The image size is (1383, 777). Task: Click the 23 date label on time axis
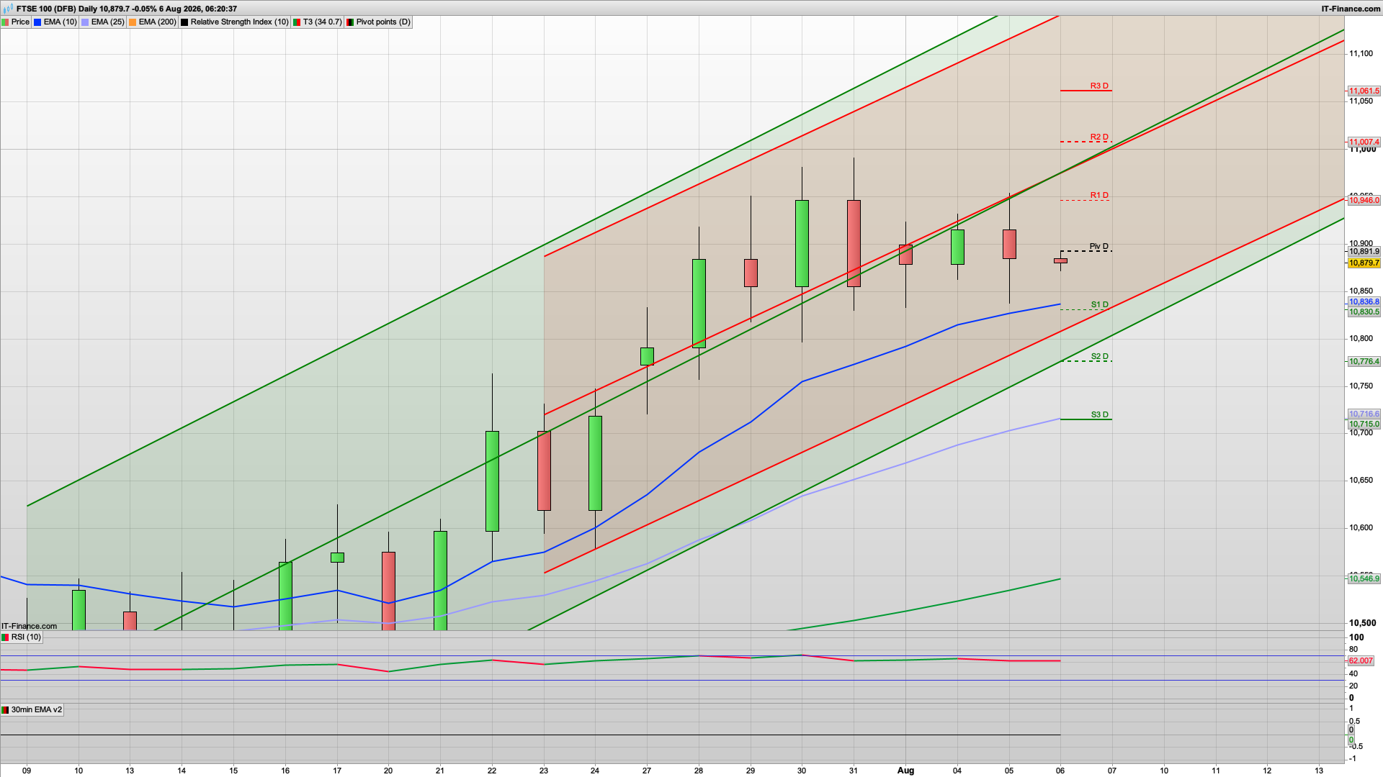(x=544, y=771)
